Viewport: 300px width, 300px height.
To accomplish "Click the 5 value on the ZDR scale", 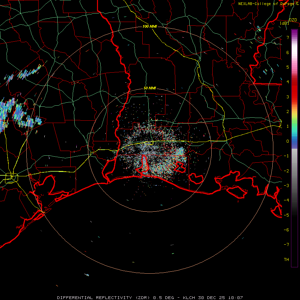I will point(288,67).
